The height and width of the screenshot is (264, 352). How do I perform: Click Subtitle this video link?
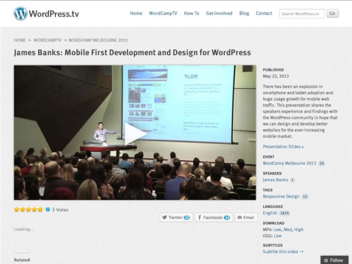click(283, 252)
